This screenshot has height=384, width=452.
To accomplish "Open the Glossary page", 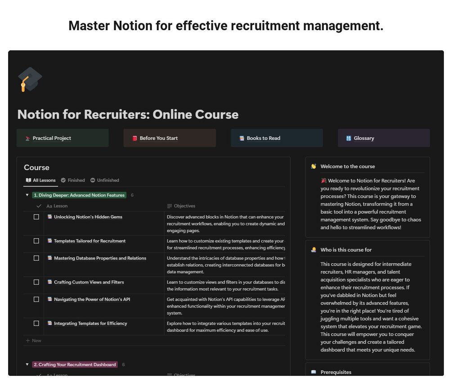I will (x=384, y=138).
